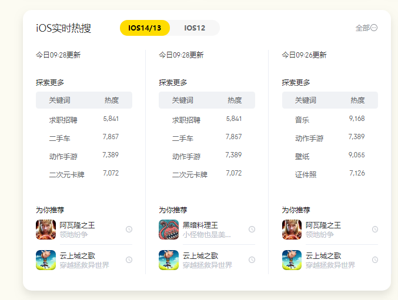Click 云上城之歌 app icon in left column
This screenshot has width=398, height=300.
(x=46, y=260)
